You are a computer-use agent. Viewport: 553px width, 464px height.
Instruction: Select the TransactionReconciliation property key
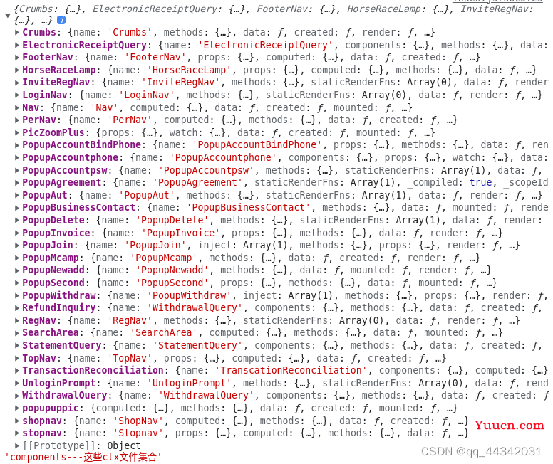click(x=93, y=371)
